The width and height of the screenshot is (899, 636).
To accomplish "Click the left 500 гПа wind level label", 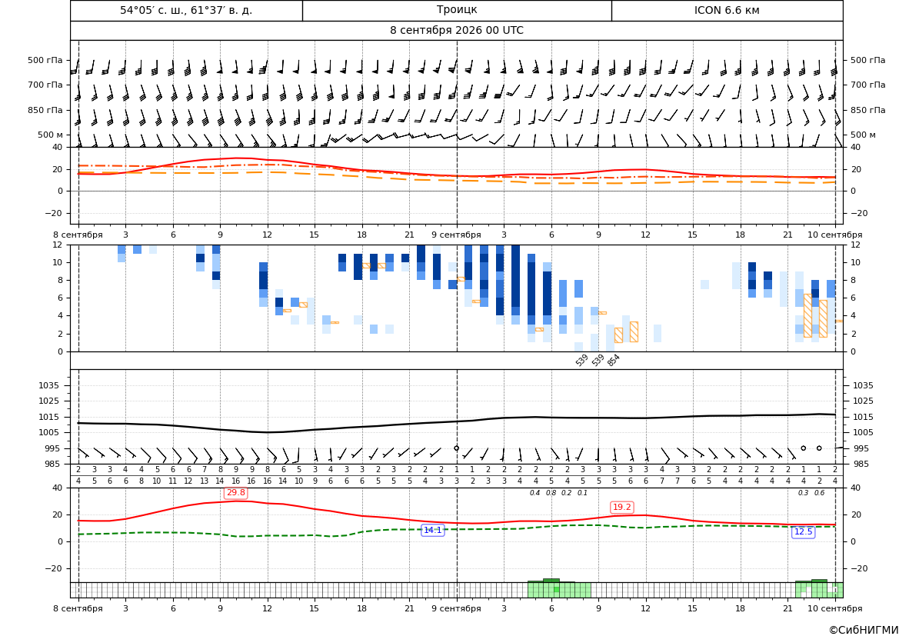I will point(45,60).
